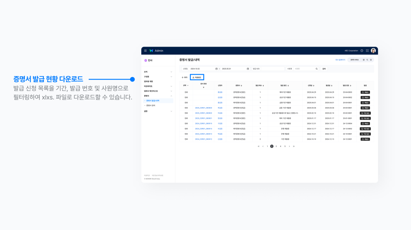Open calendar picker for start date 2024.10.03
The height and width of the screenshot is (230, 411).
(216, 69)
